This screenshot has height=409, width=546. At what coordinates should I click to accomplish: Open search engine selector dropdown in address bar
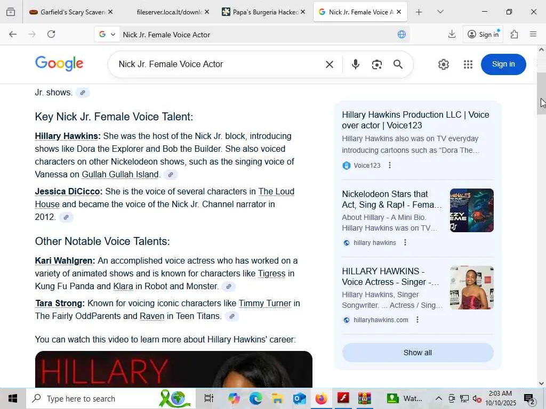click(x=107, y=35)
